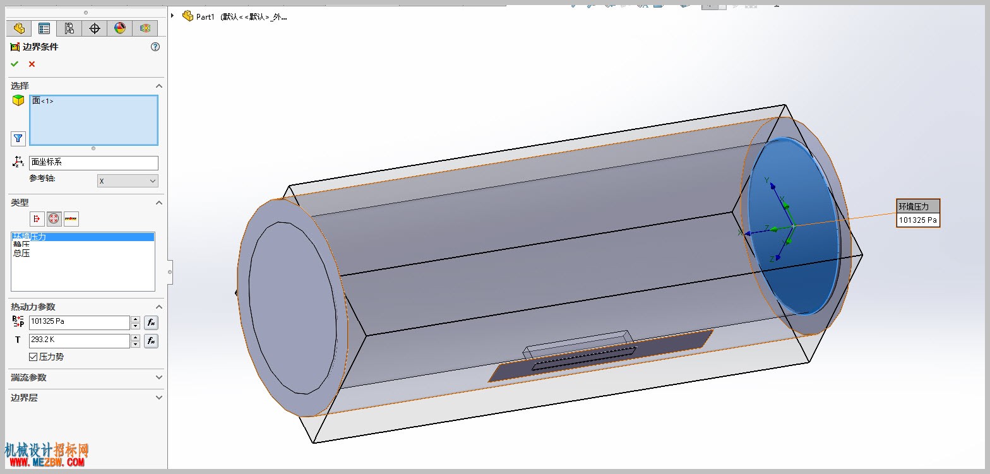Switch to the ConfigurationManager tab

coord(69,28)
